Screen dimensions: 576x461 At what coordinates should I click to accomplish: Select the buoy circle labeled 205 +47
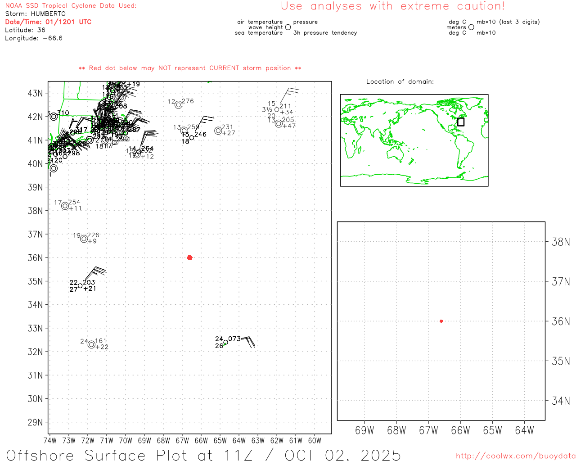pos(279,123)
